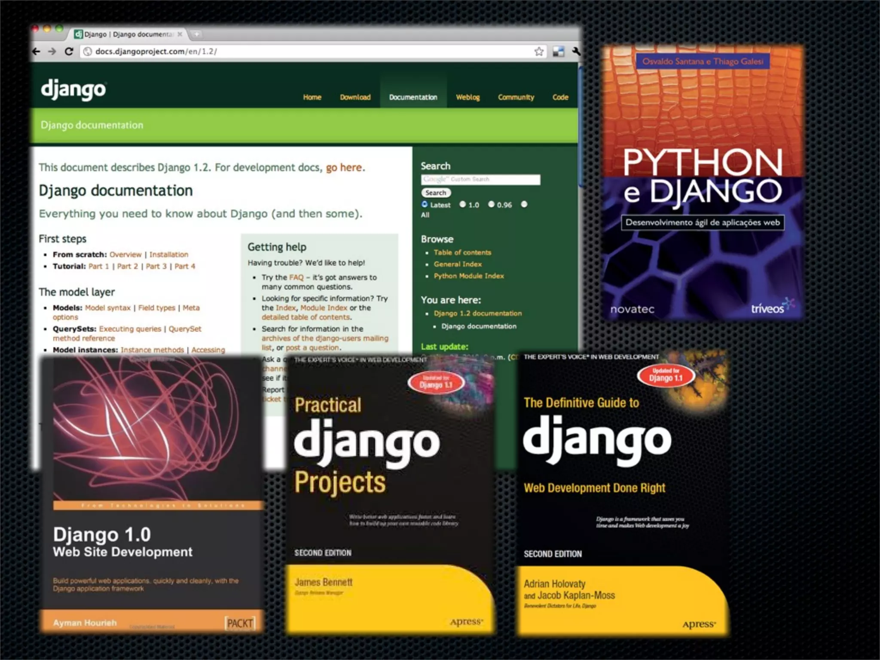Select the 1.0 version radio button
880x660 pixels.
tap(462, 205)
